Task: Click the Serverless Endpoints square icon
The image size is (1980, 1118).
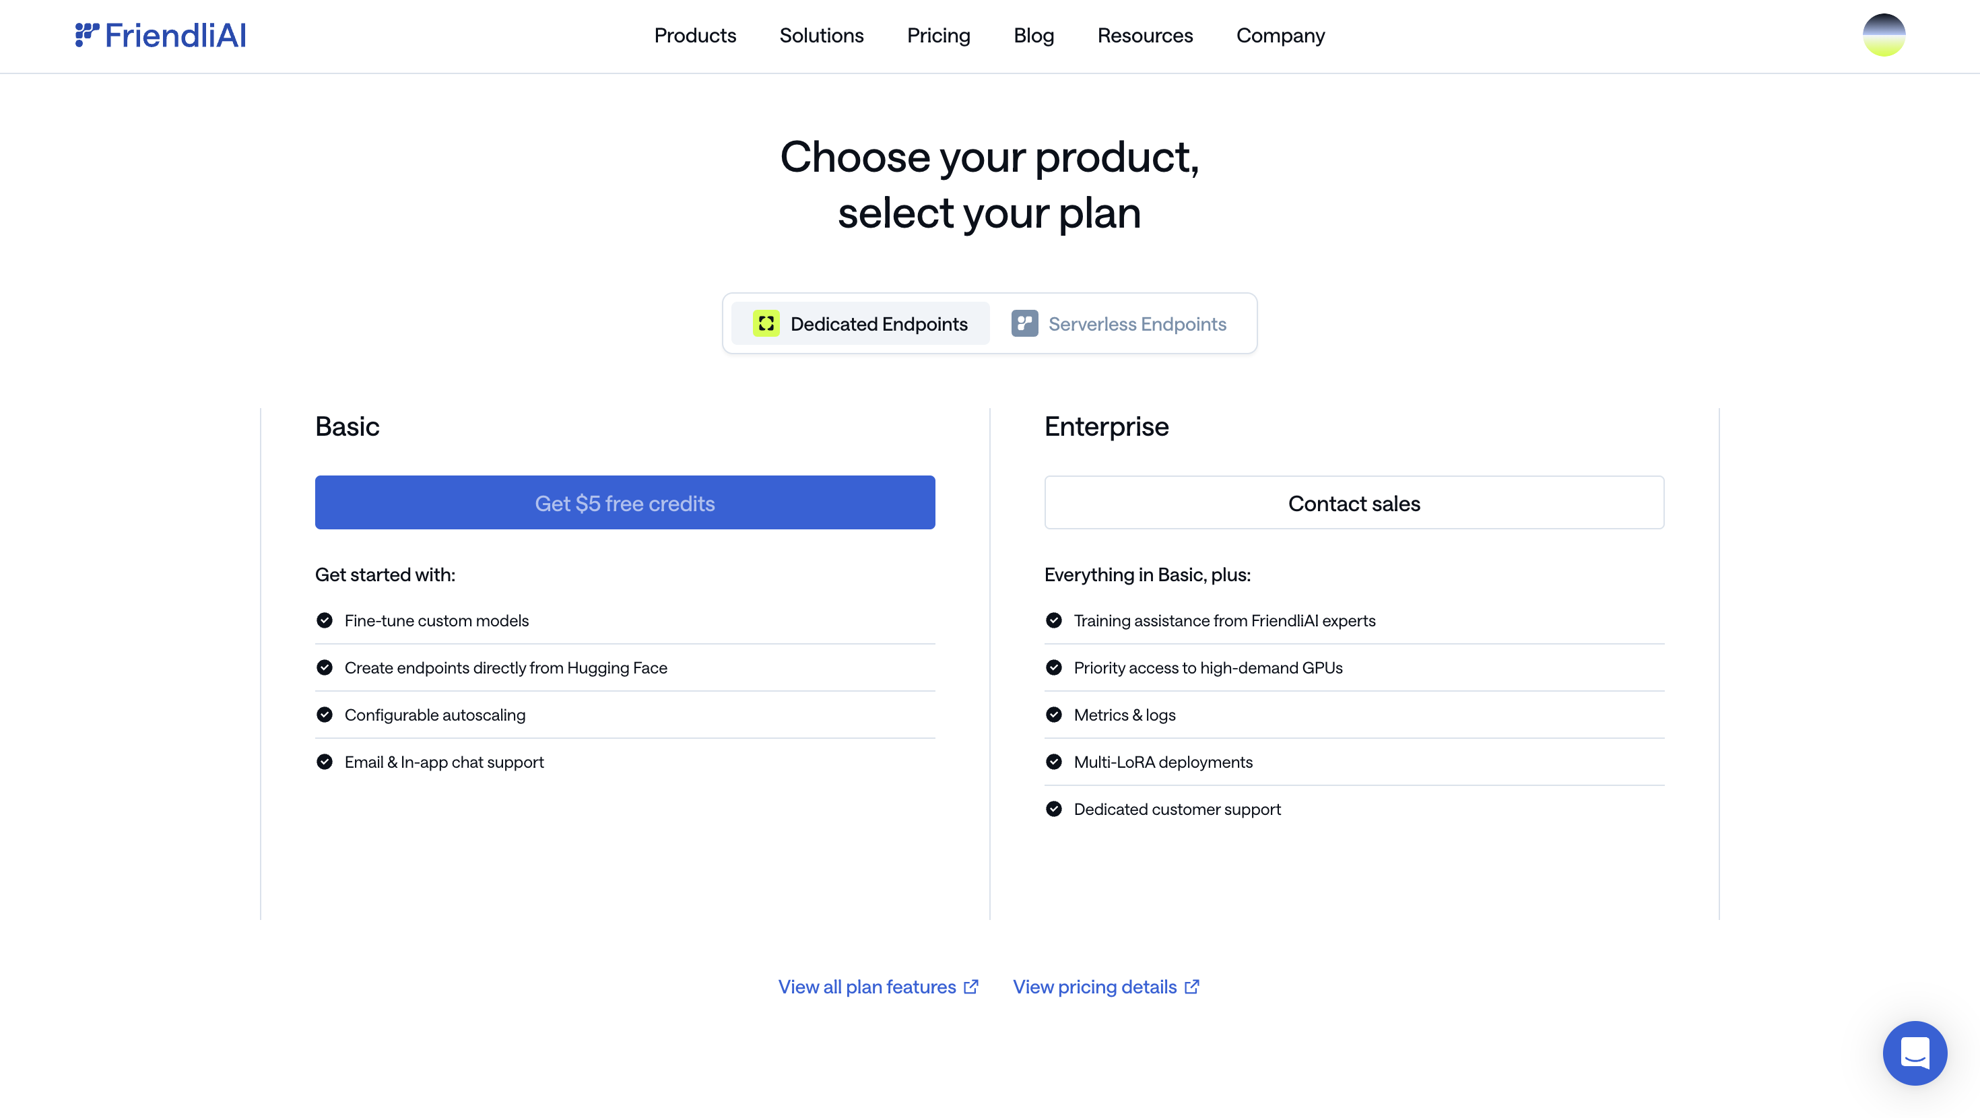Action: (x=1024, y=323)
